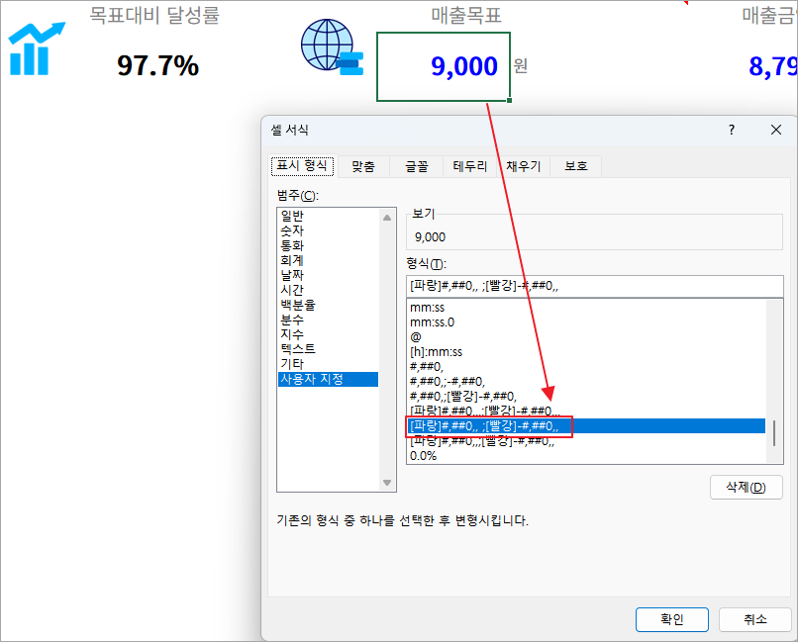This screenshot has width=798, height=642.
Task: Go to the 테두리 tab
Action: pyautogui.click(x=470, y=166)
